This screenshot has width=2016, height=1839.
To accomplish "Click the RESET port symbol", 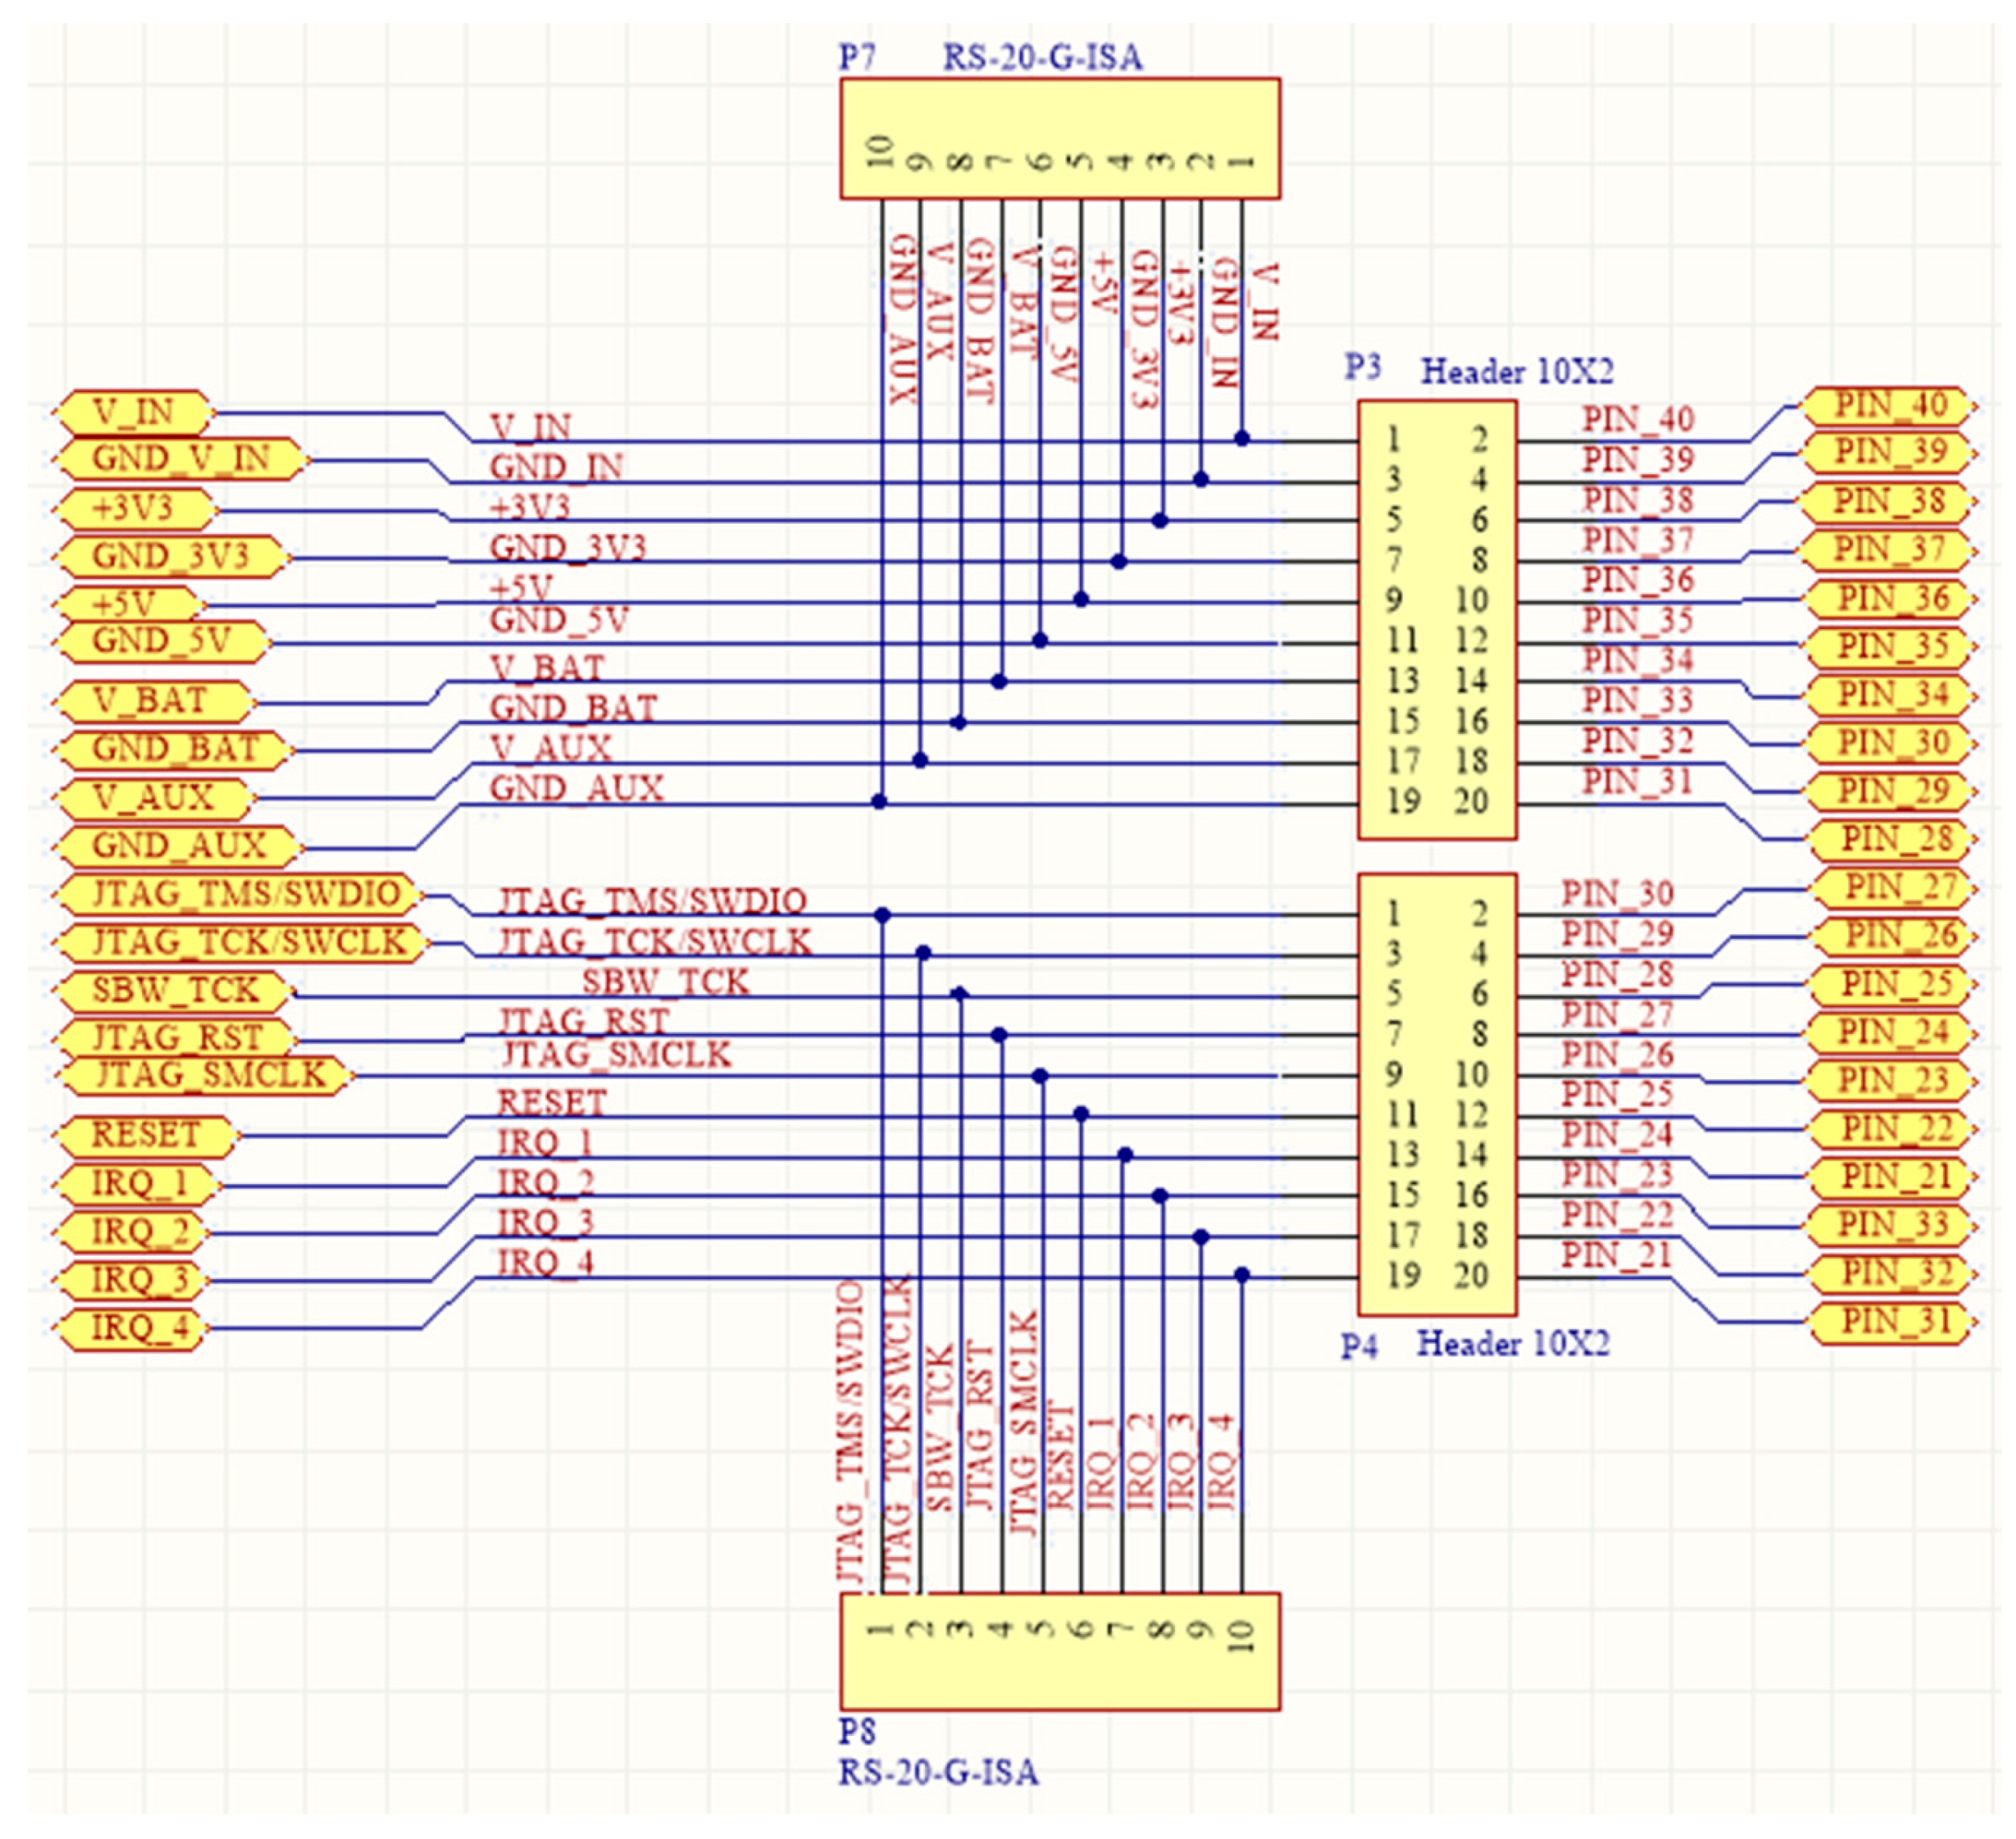I will [146, 1135].
